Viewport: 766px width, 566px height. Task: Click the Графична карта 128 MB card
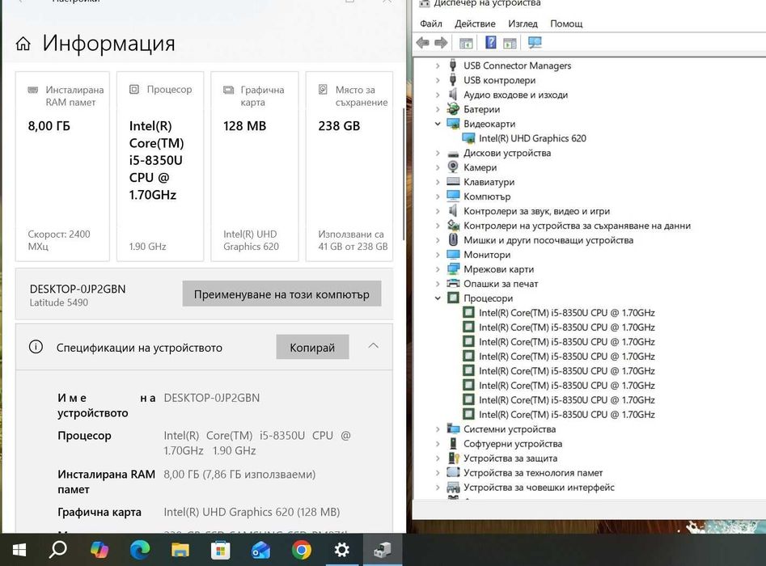click(x=255, y=167)
